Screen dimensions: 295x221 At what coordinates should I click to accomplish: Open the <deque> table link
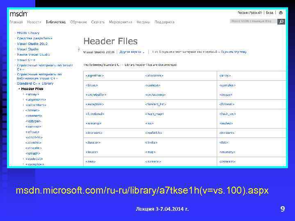point(226,95)
